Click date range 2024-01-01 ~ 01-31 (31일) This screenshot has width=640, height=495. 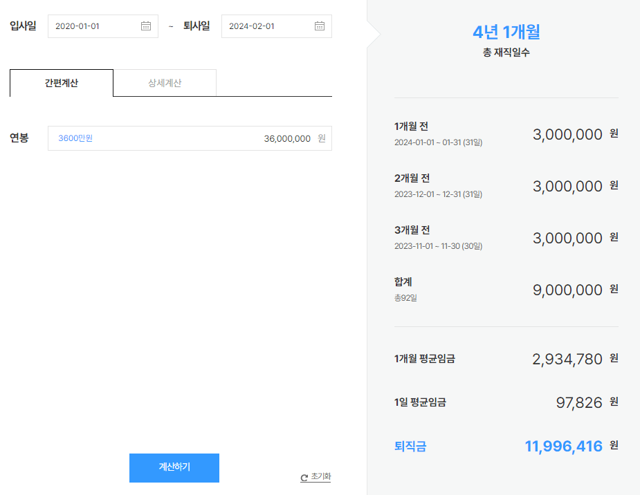coord(439,142)
